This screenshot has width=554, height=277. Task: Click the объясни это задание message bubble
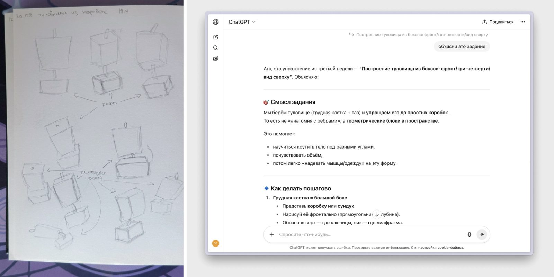(462, 46)
